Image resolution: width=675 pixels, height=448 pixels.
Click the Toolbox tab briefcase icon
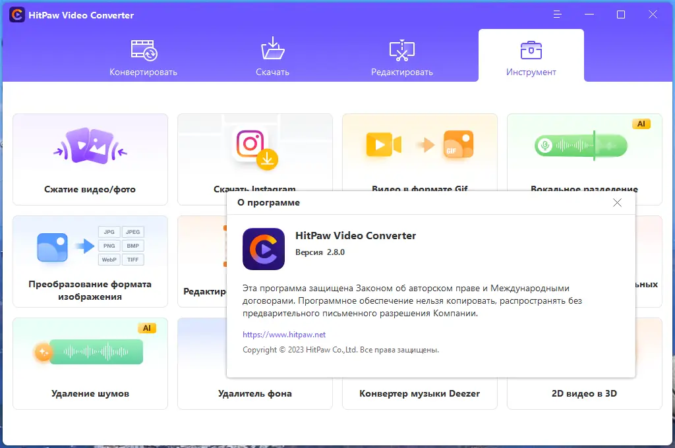[531, 50]
